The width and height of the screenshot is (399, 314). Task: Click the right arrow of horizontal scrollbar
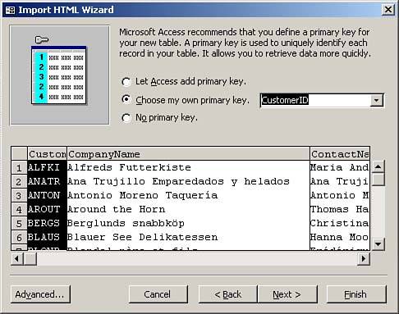tap(364, 258)
